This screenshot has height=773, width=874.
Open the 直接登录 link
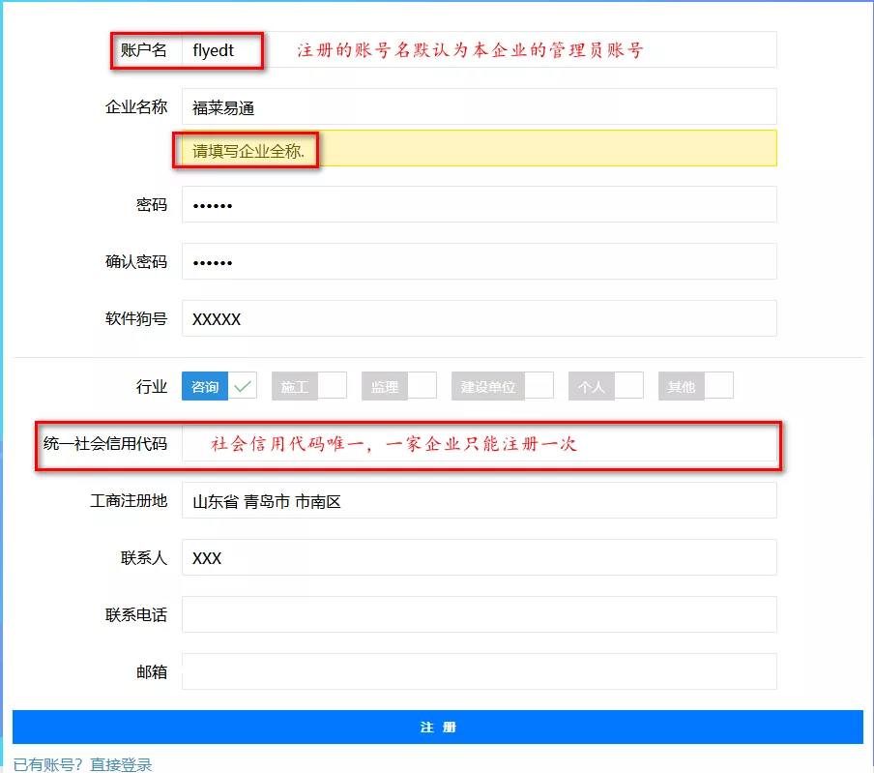[121, 764]
